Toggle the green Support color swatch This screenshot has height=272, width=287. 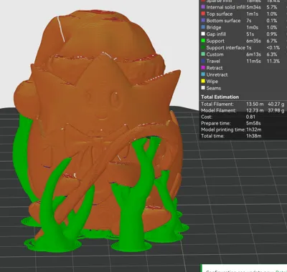(x=203, y=41)
